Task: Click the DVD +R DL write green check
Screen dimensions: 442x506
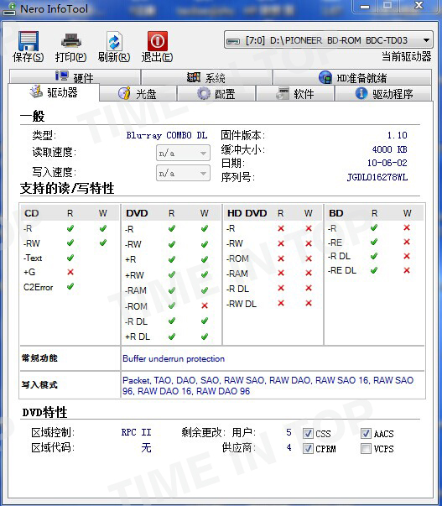Action: (x=204, y=336)
